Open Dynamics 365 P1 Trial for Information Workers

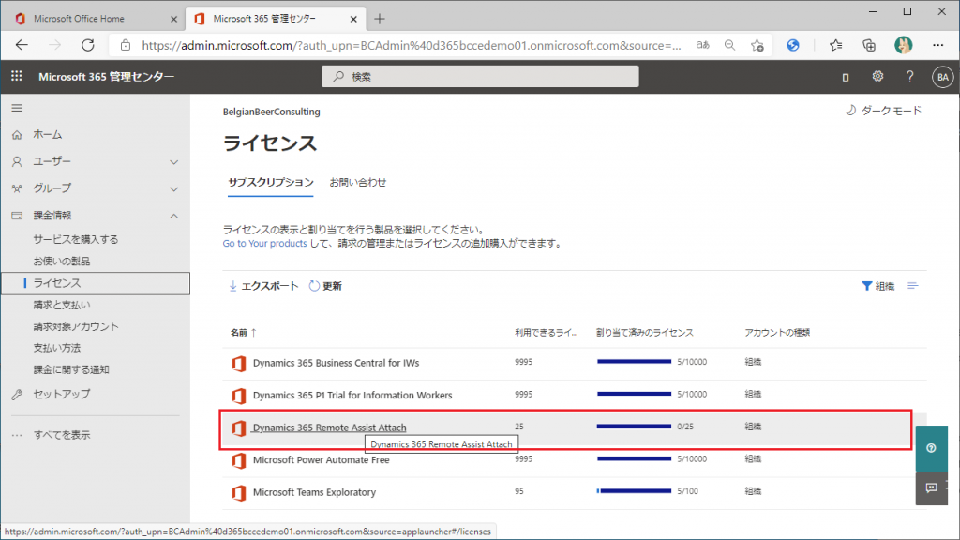pos(352,396)
